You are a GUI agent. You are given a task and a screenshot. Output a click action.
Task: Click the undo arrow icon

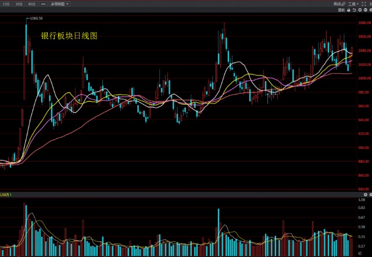[x=354, y=10]
